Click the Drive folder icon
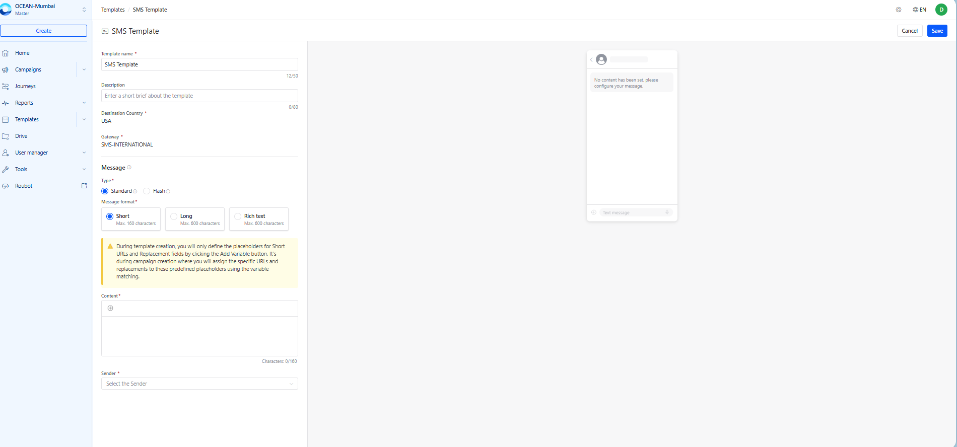The image size is (957, 447). (x=6, y=136)
